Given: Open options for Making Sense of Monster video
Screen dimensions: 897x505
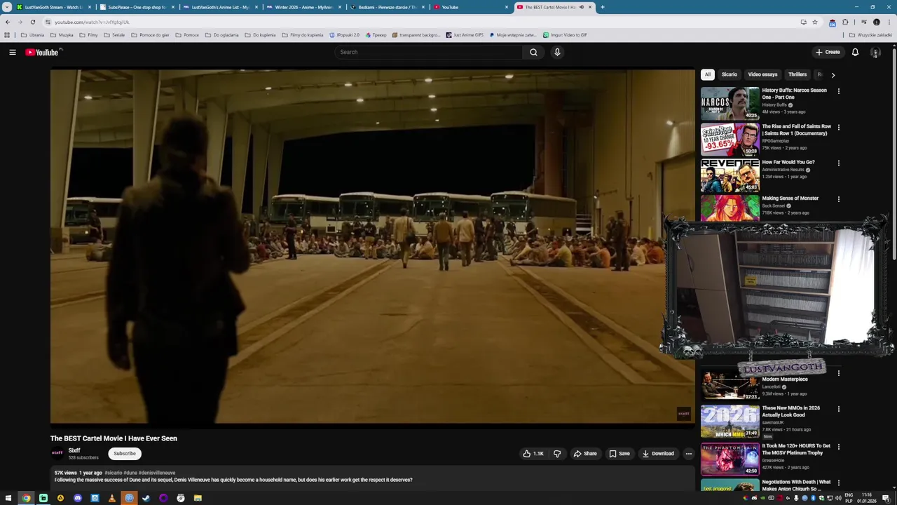Looking at the screenshot, I should pyautogui.click(x=838, y=199).
